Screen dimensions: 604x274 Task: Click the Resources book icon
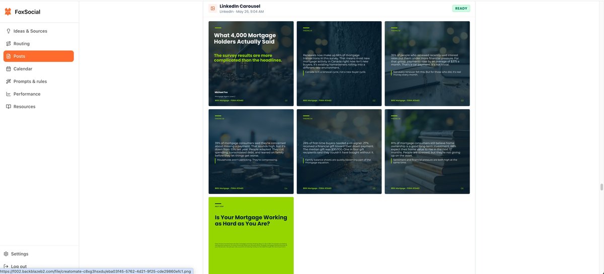click(9, 107)
